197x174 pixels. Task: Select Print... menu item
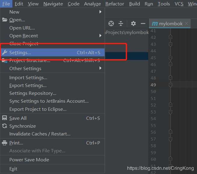[52, 143]
